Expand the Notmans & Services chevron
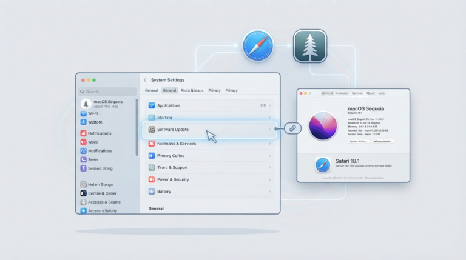 [x=270, y=144]
